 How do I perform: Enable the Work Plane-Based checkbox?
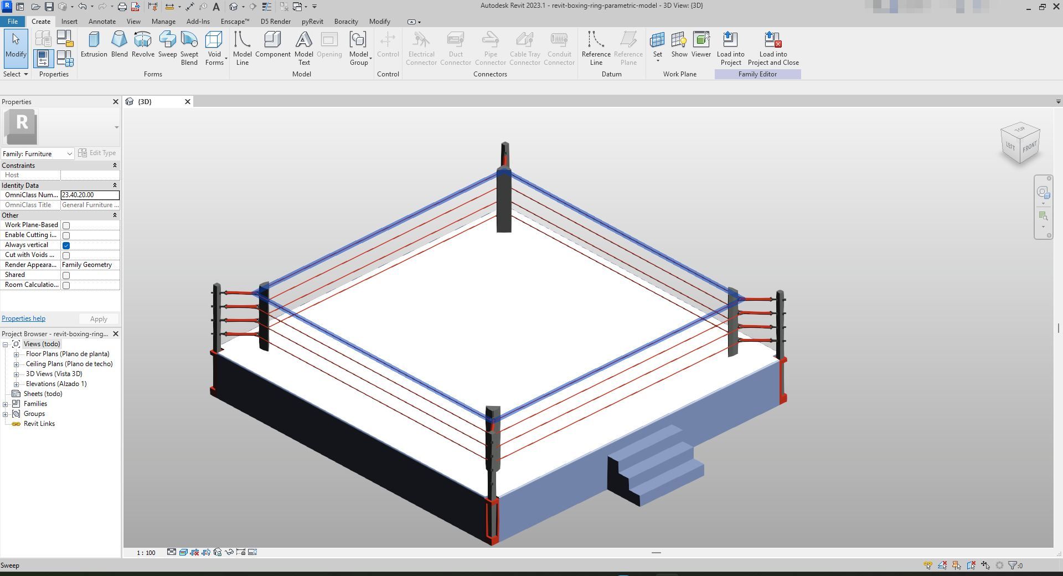[66, 225]
